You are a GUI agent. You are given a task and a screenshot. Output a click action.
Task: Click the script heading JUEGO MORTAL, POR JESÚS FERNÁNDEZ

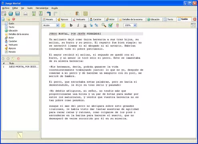coord(75,34)
